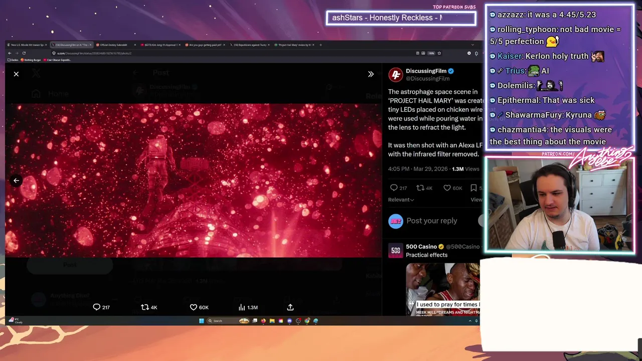Viewport: 642px width, 361px height.
Task: Open DiscussingFilm profile avatar
Action: point(396,74)
